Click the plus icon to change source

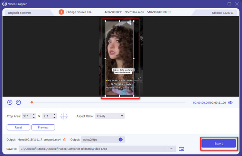pyautogui.click(x=61, y=12)
